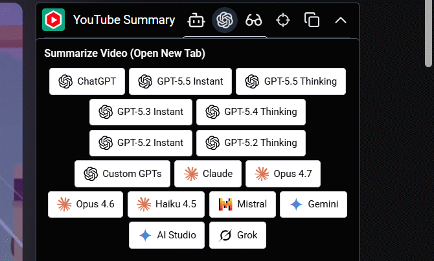Summarize video with ChatGPT
This screenshot has height=261, width=434.
click(x=87, y=81)
